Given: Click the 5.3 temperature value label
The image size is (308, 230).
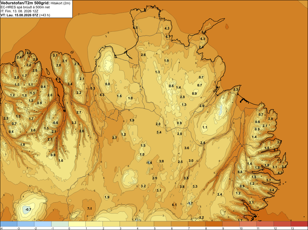Looking at the screenshot, I should coord(93,88).
